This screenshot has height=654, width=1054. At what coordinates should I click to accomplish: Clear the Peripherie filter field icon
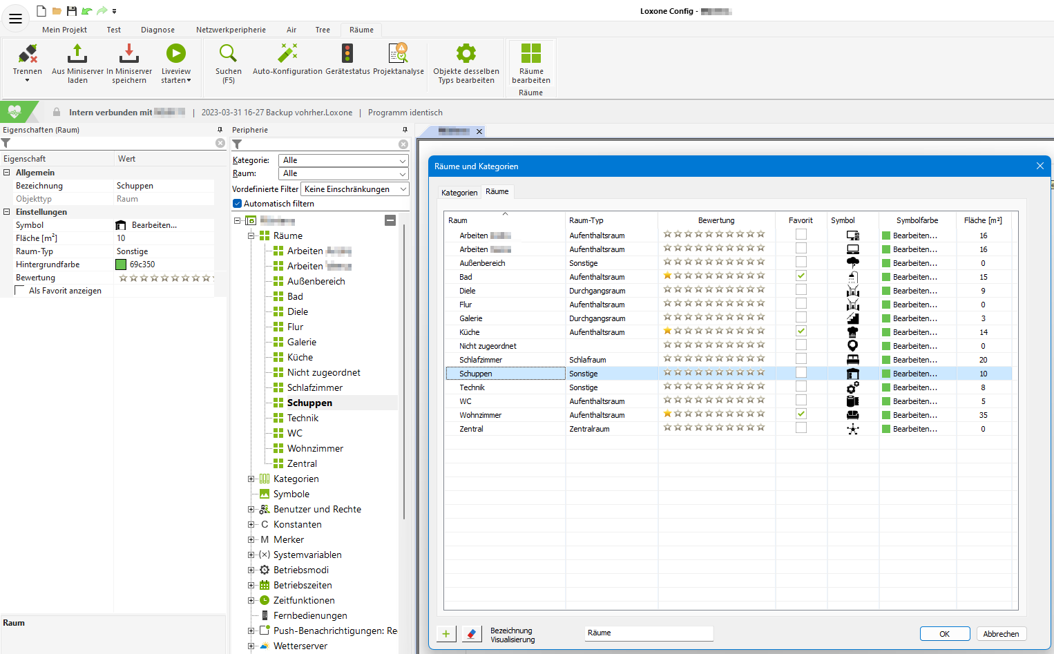pyautogui.click(x=403, y=144)
